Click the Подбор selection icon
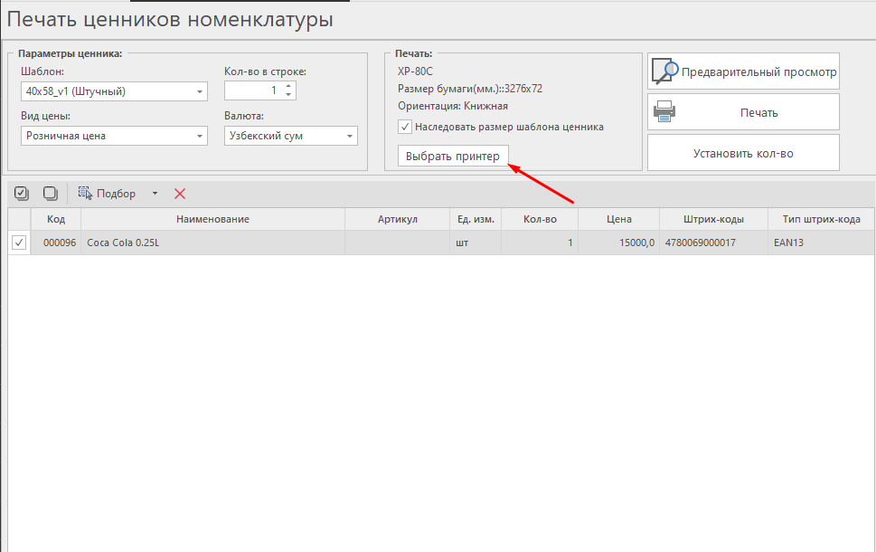Screen dimensions: 876x552 click(86, 193)
